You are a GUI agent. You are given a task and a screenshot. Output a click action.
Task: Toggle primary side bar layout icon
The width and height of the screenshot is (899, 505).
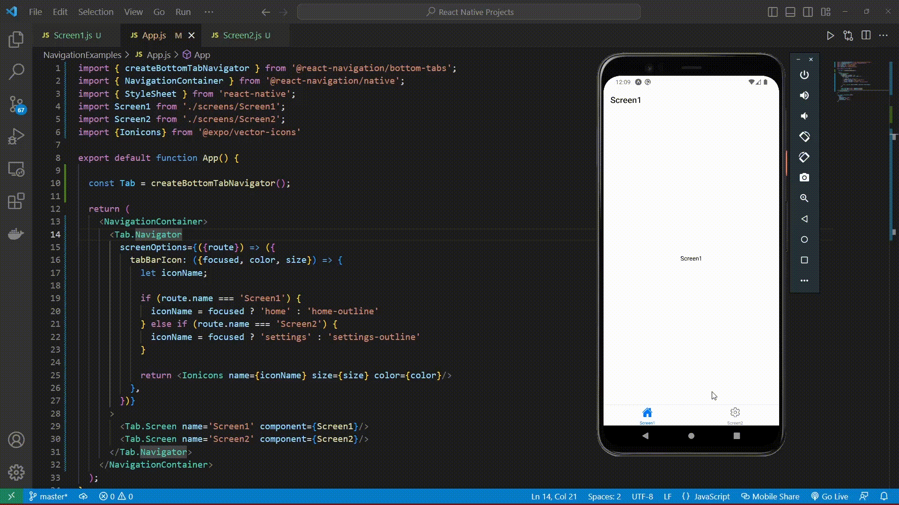[x=773, y=12]
